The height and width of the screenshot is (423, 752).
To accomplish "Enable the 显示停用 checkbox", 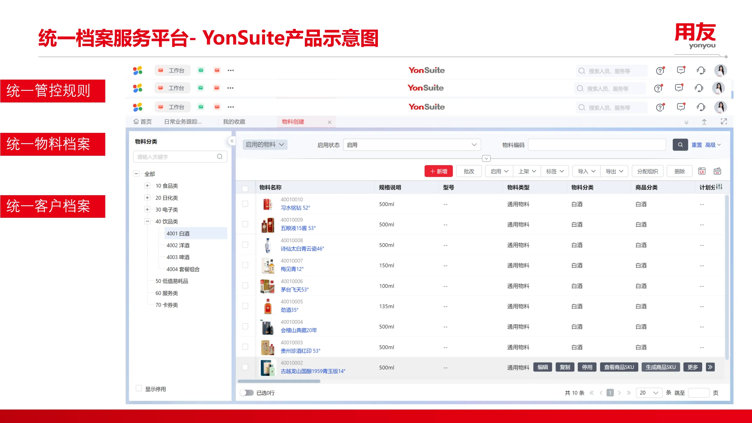I will coord(139,388).
